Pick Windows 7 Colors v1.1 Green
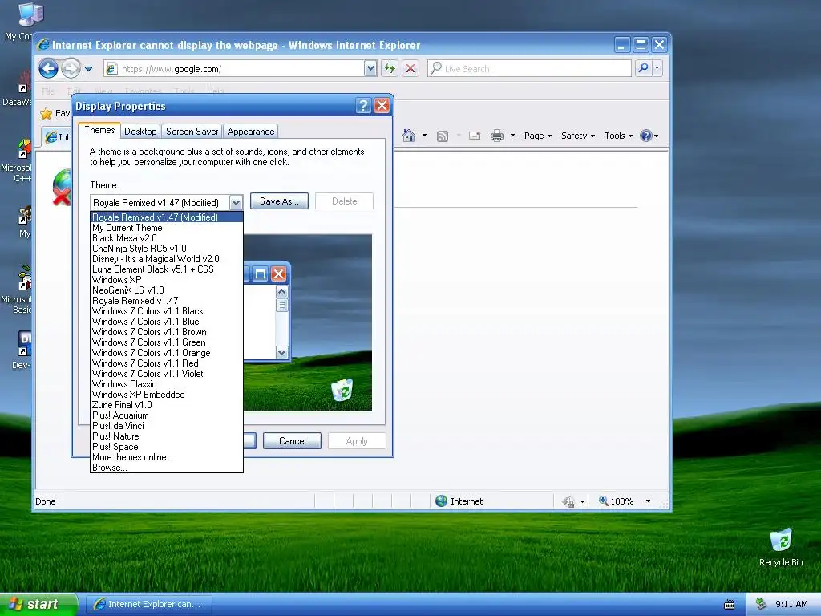This screenshot has width=821, height=616. [167, 342]
